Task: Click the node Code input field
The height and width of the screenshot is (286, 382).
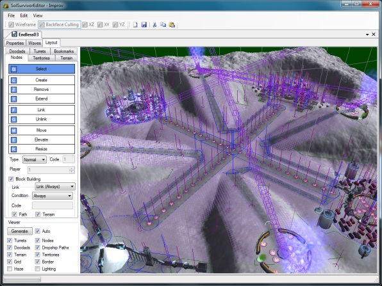Action: [x=69, y=159]
